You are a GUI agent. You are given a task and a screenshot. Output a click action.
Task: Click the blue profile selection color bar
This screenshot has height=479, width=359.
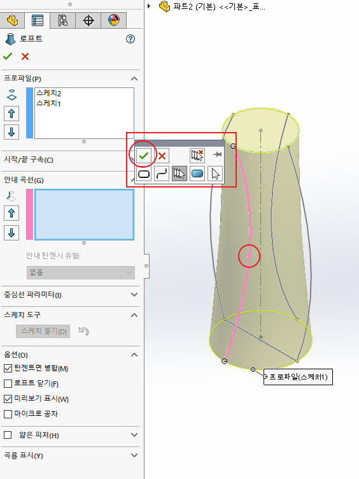(x=29, y=113)
